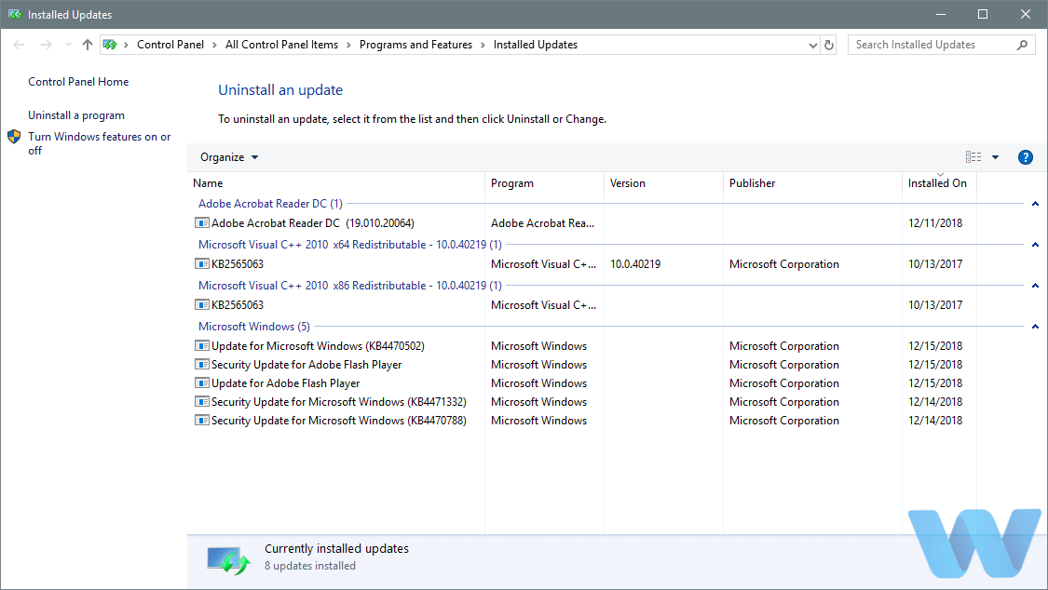Select Security Update for Microsoft Windows (KB4471332)
The height and width of the screenshot is (590, 1048).
[338, 402]
